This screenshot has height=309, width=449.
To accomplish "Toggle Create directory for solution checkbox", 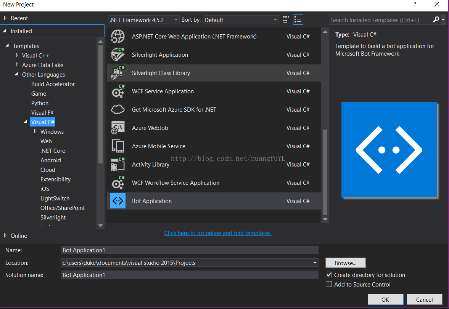I will coord(329,275).
